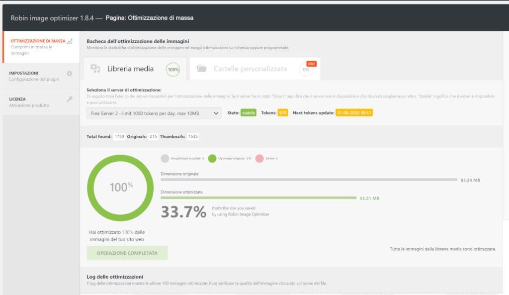The height and width of the screenshot is (295, 509).
Task: Click the 83.24 MB original size value
Action: click(470, 180)
